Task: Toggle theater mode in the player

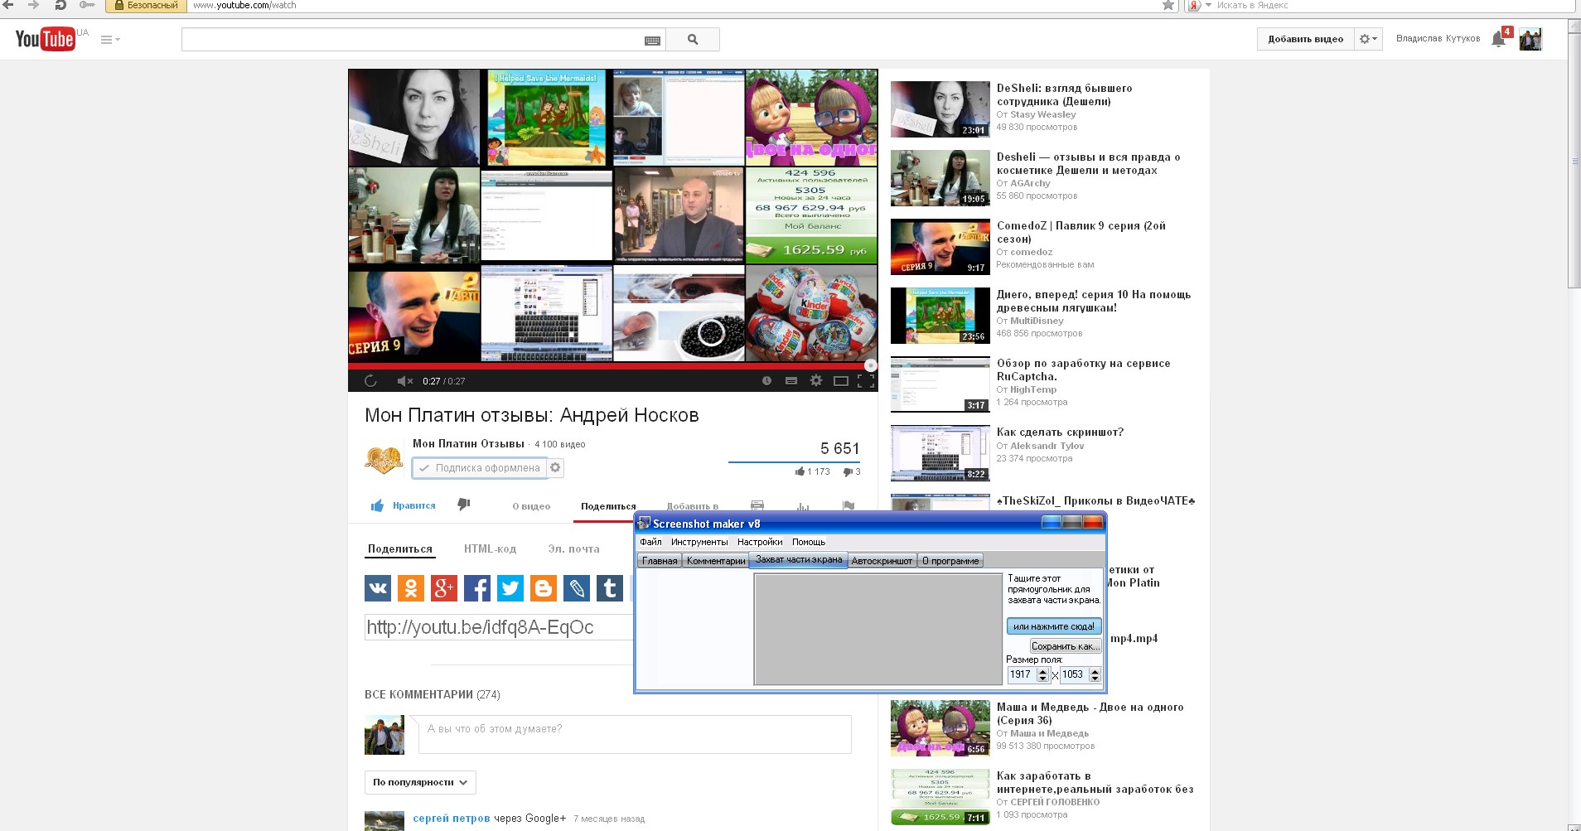Action: coord(841,381)
